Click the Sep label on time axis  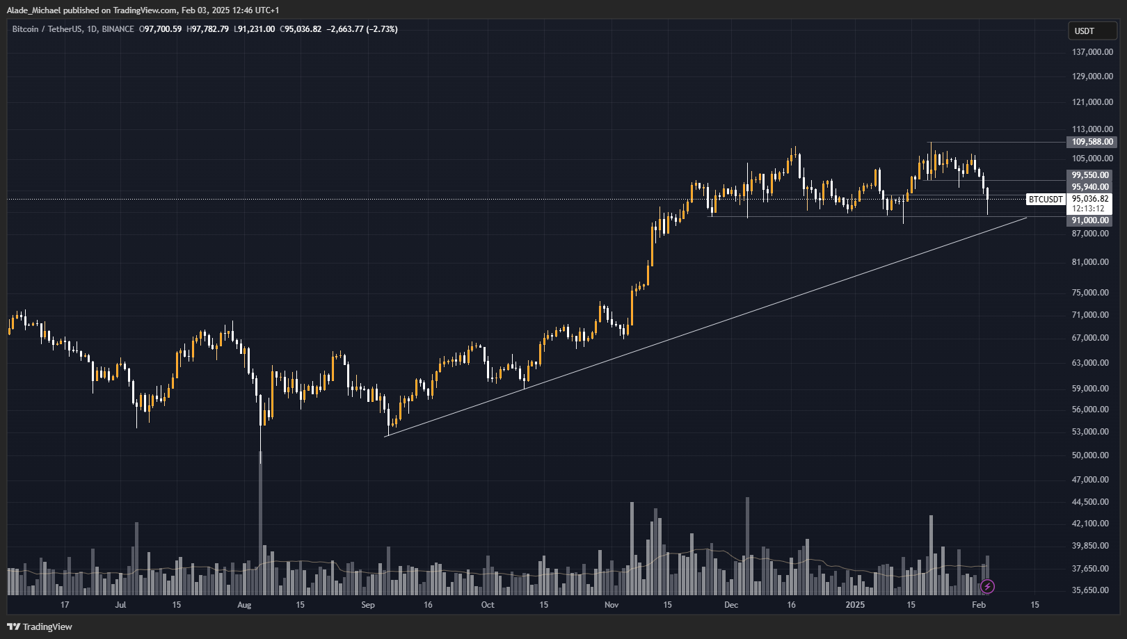(x=368, y=605)
